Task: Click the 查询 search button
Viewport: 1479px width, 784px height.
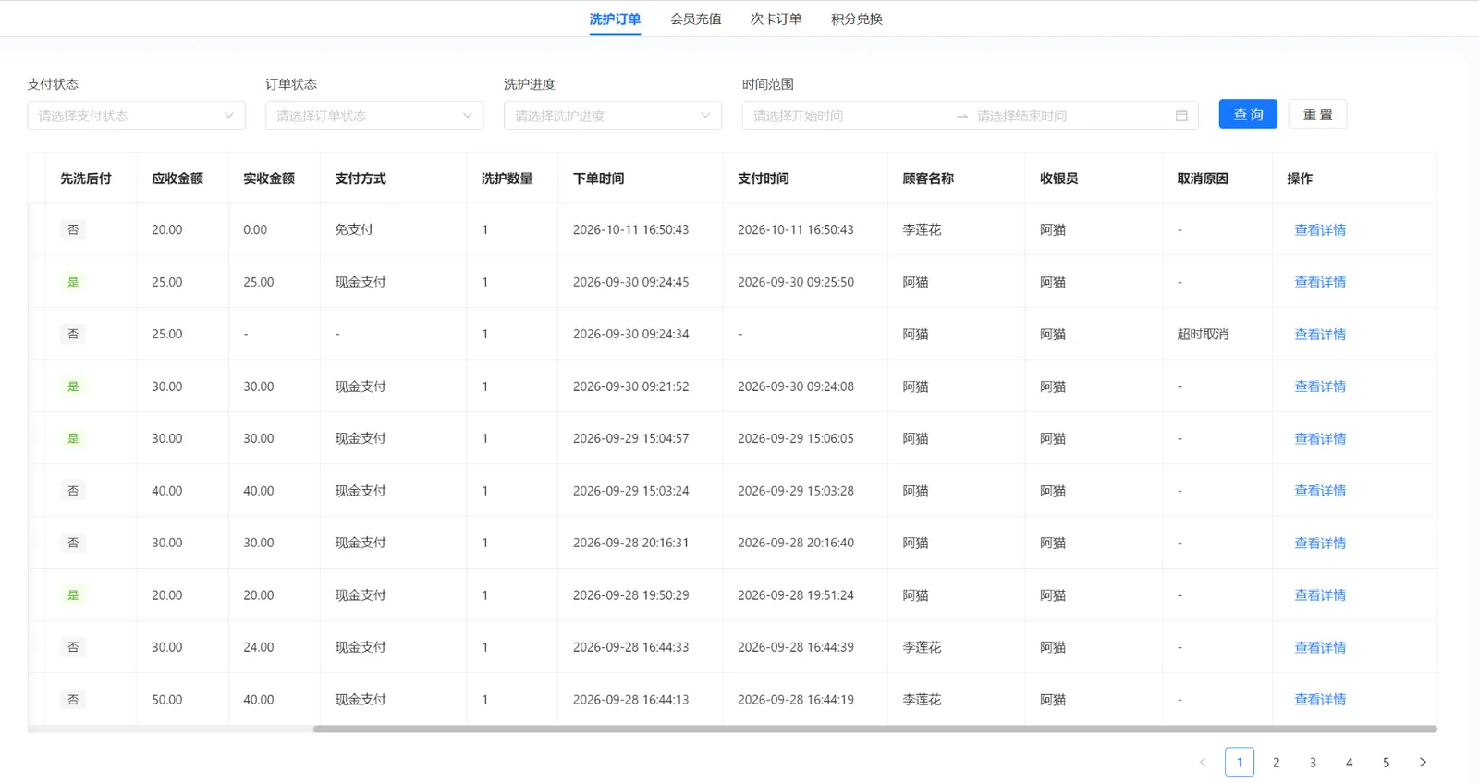Action: coord(1248,114)
